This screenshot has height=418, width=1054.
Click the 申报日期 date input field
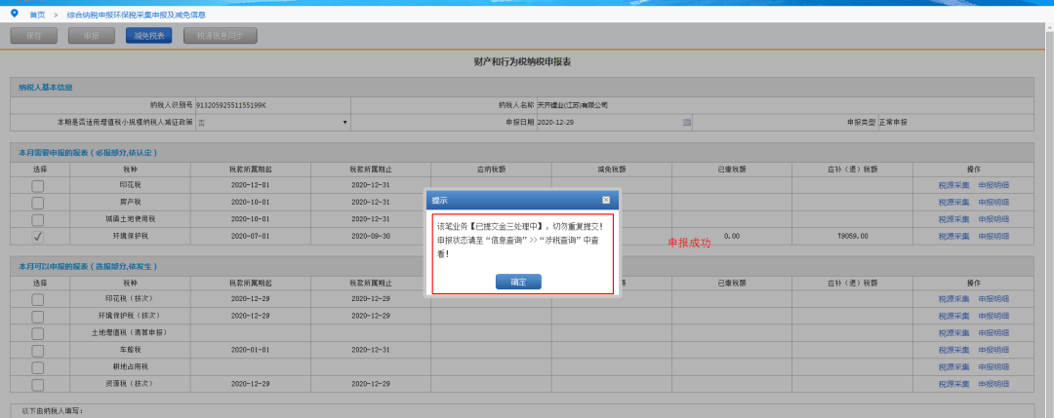tap(614, 123)
